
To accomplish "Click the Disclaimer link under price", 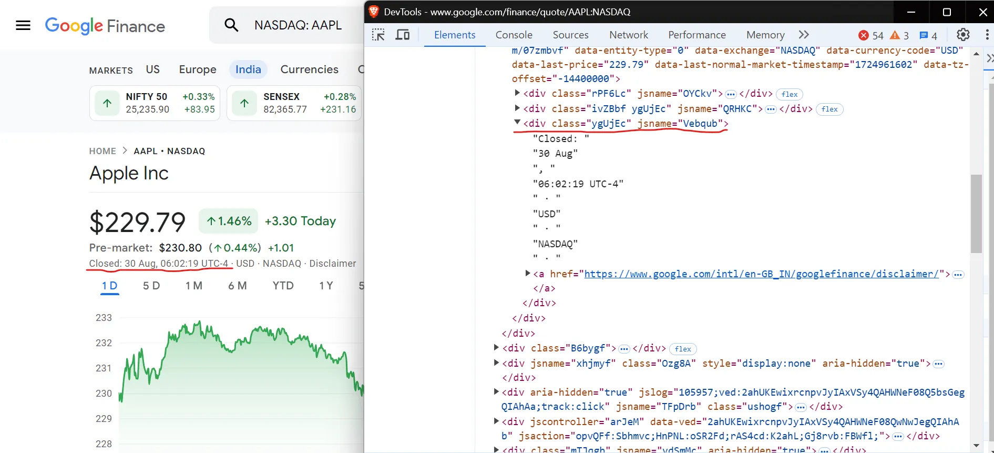I will (332, 264).
